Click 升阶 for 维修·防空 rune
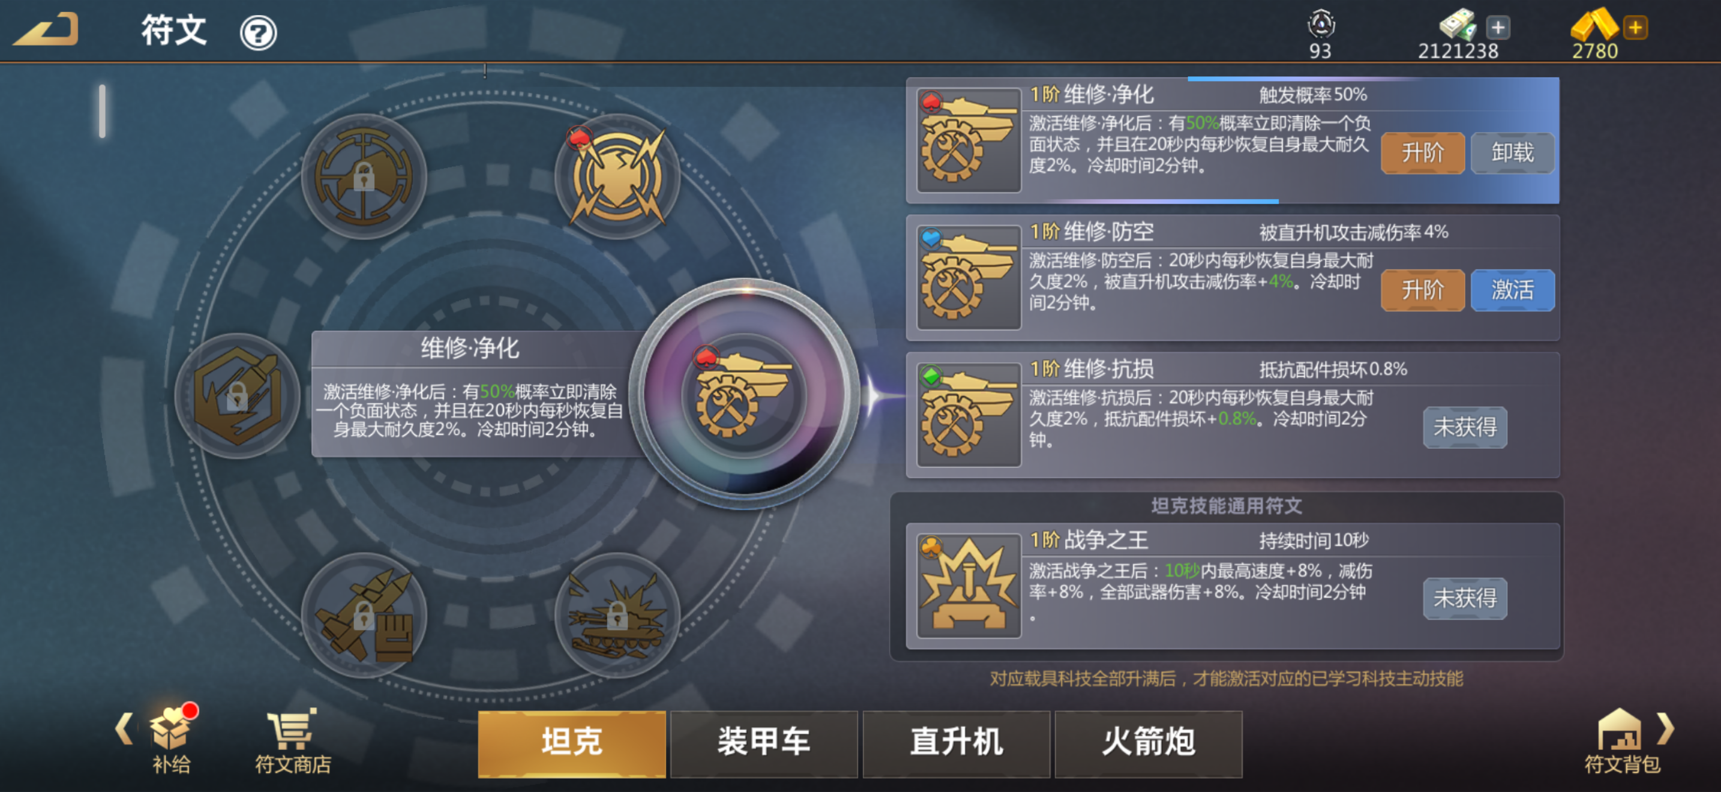 (1422, 290)
